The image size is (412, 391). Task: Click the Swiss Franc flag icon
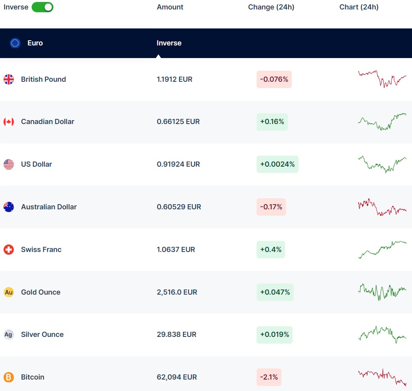pyautogui.click(x=9, y=250)
